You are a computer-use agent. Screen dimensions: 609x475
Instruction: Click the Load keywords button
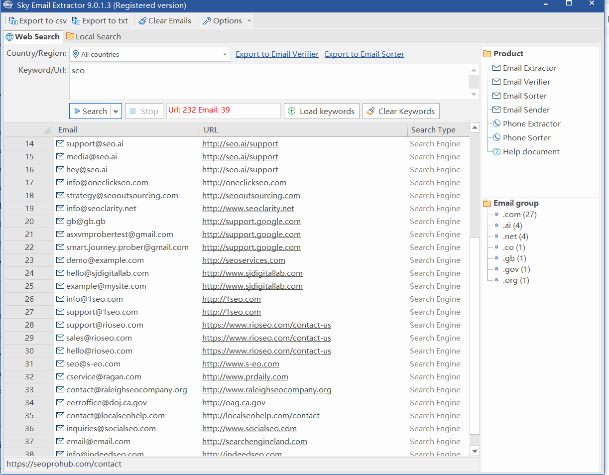tap(321, 111)
